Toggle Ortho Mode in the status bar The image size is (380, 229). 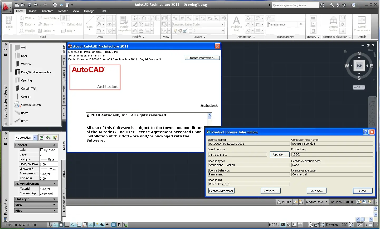tap(67, 225)
